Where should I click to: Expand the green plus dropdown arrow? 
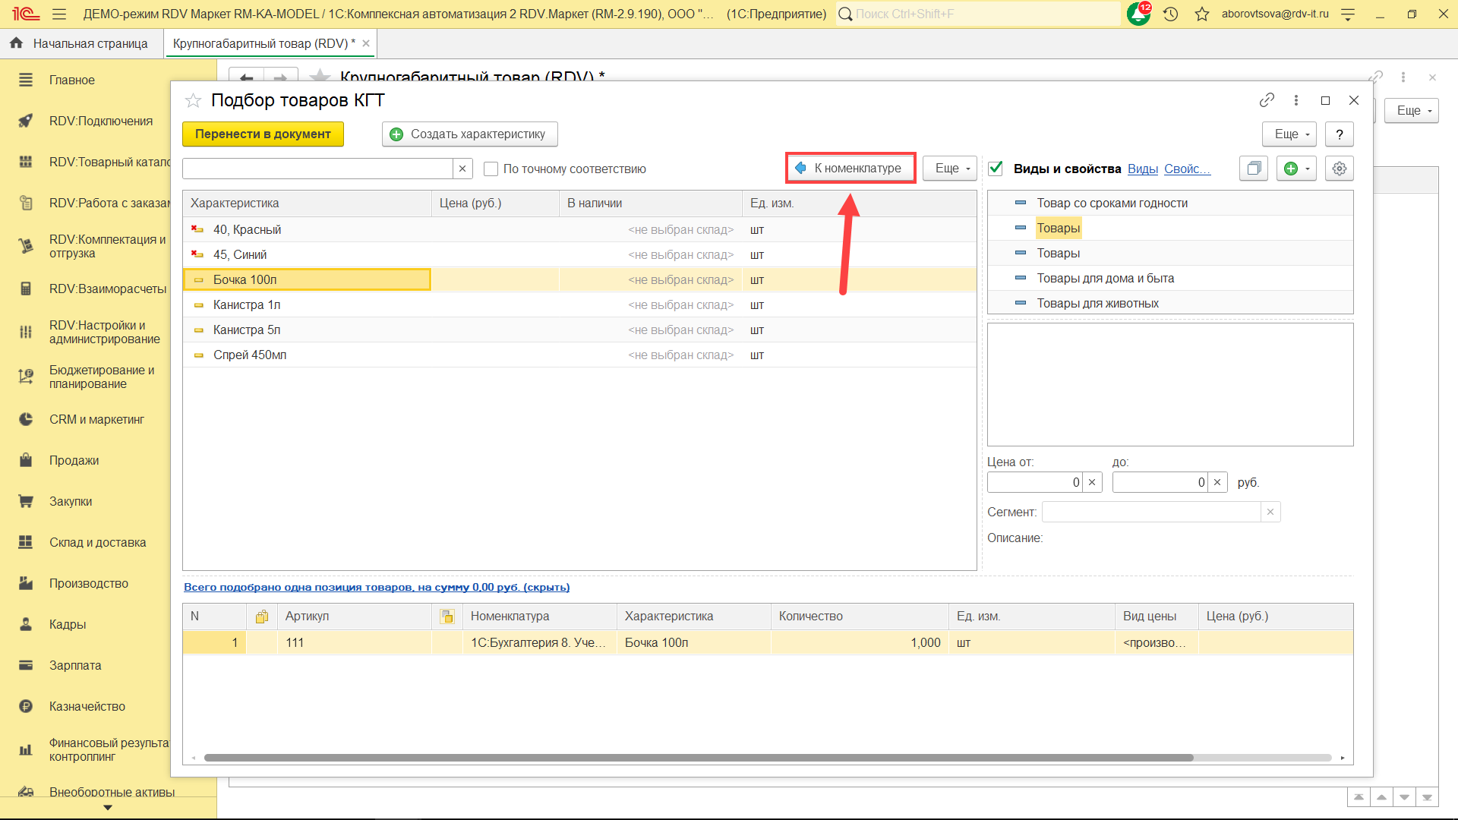point(1308,169)
